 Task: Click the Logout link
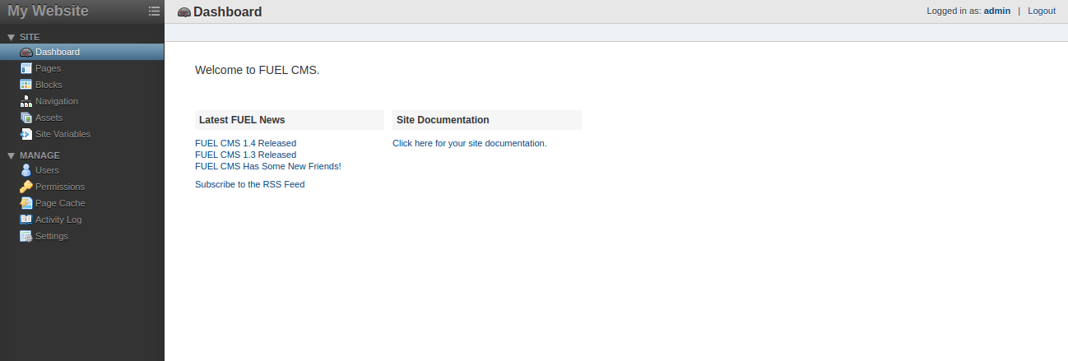(1041, 11)
